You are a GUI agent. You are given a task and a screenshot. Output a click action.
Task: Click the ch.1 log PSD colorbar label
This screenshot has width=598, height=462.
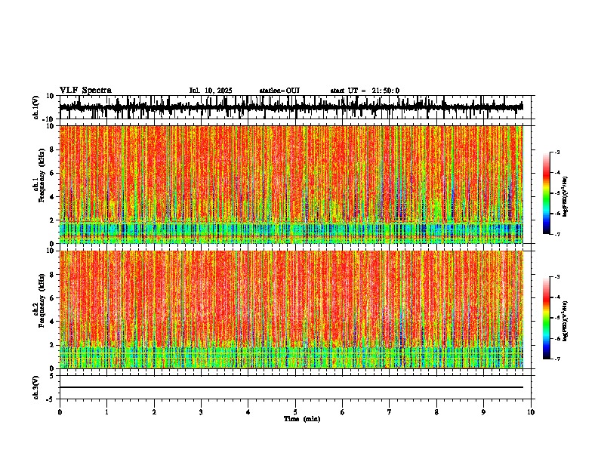[566, 197]
